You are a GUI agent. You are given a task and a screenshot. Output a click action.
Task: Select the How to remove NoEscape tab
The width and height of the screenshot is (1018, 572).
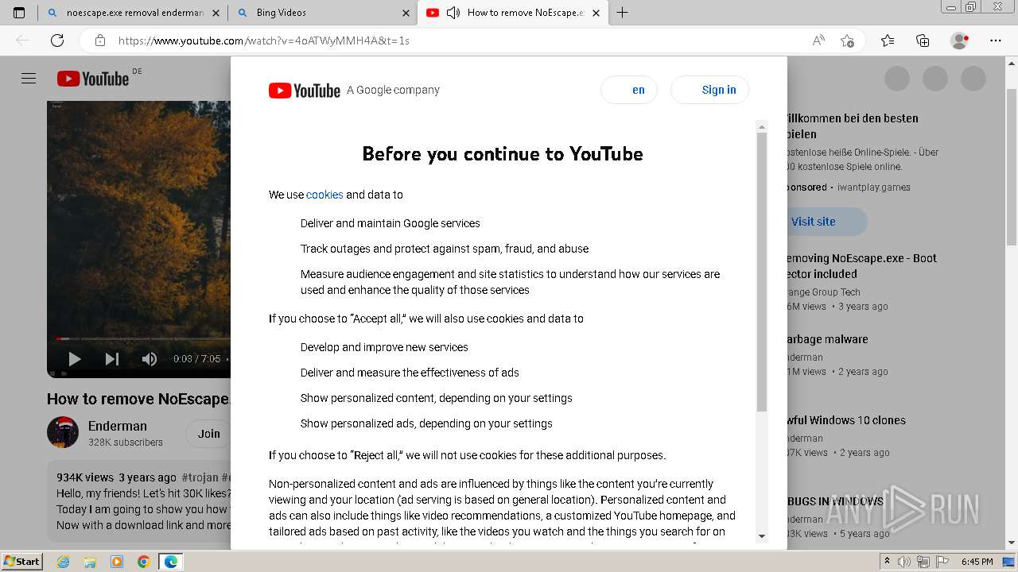pos(513,13)
